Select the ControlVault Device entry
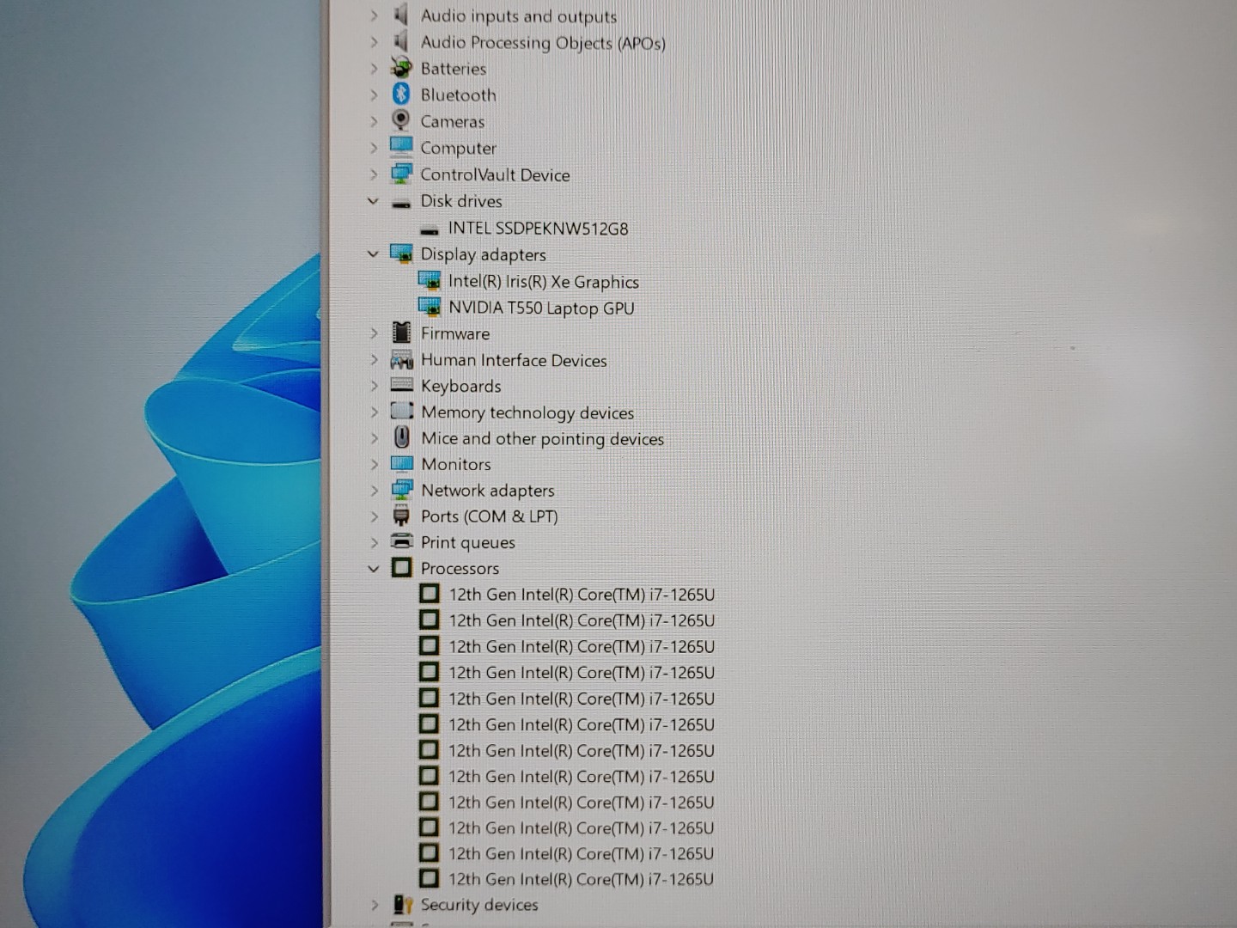This screenshot has width=1237, height=928. (x=495, y=174)
